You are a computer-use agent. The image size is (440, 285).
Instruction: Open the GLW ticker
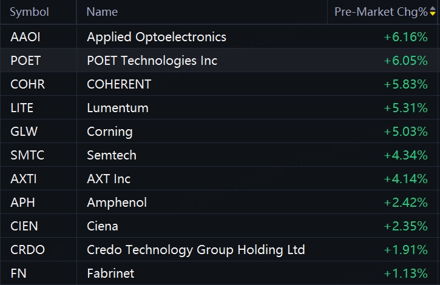pos(24,132)
